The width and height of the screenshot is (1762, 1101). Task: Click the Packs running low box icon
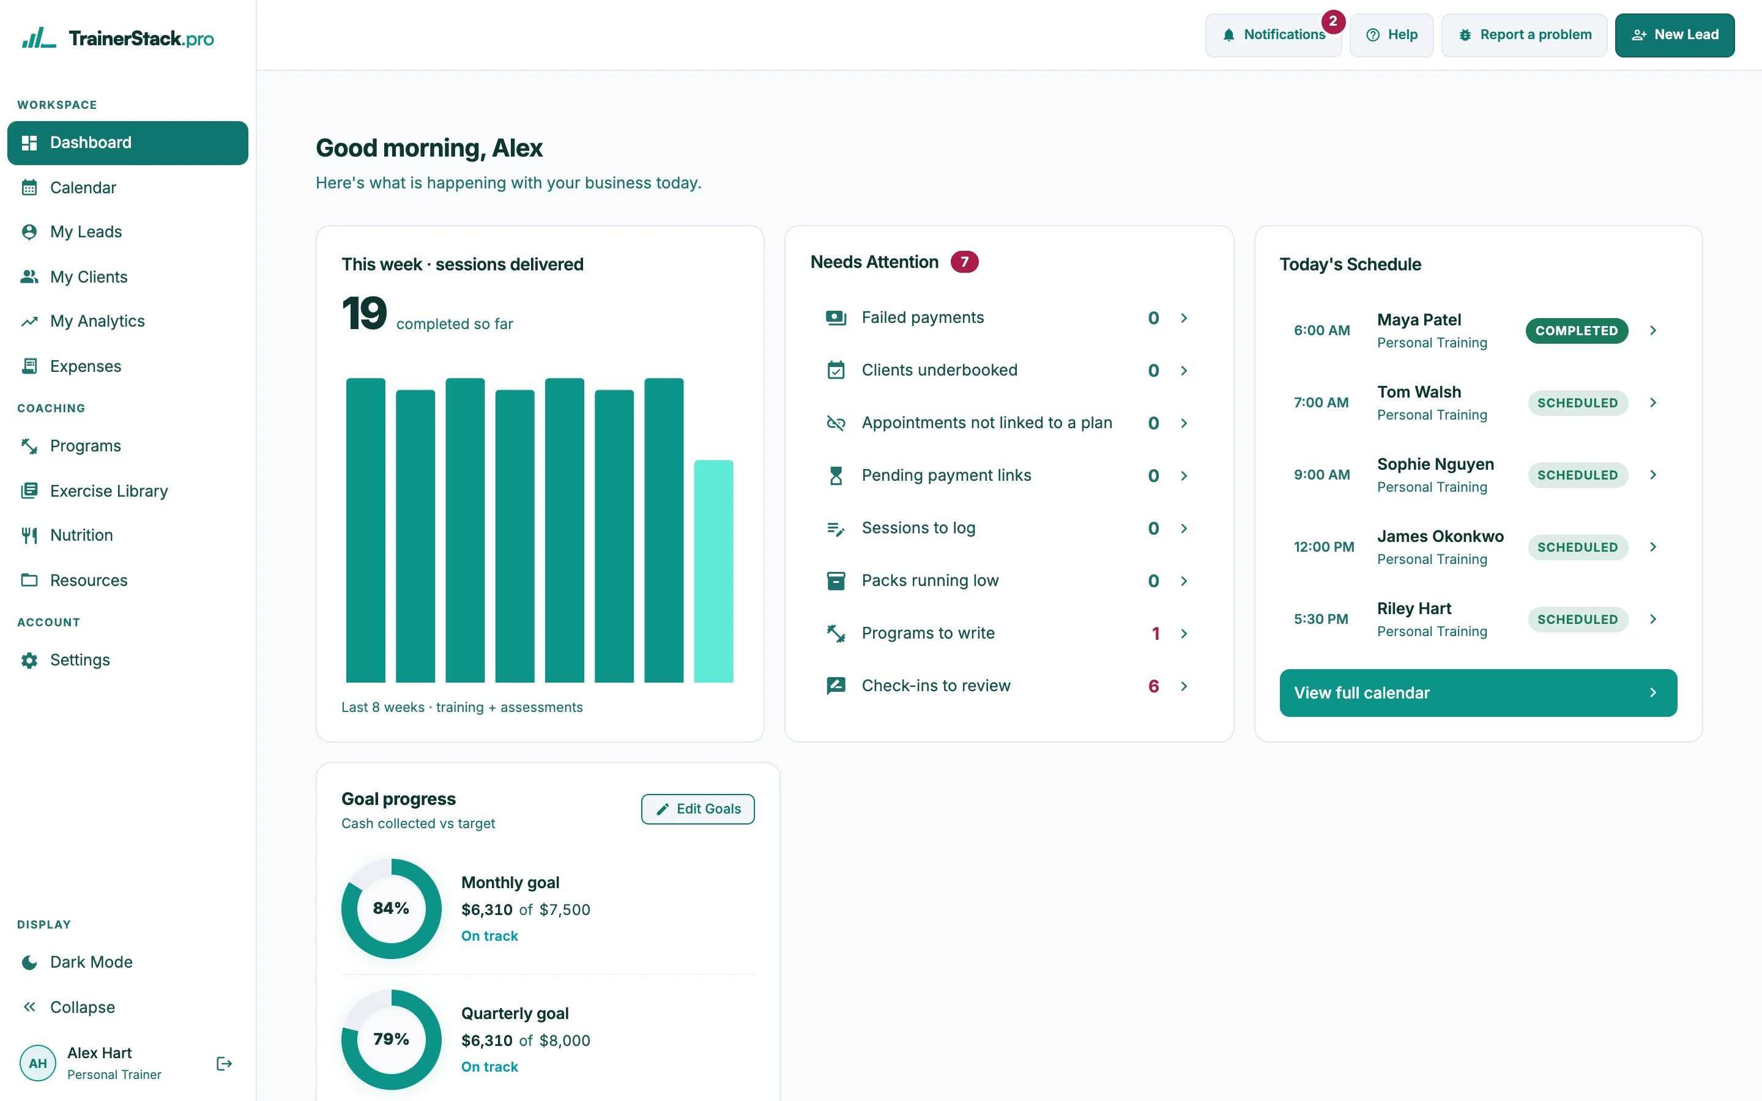(836, 581)
